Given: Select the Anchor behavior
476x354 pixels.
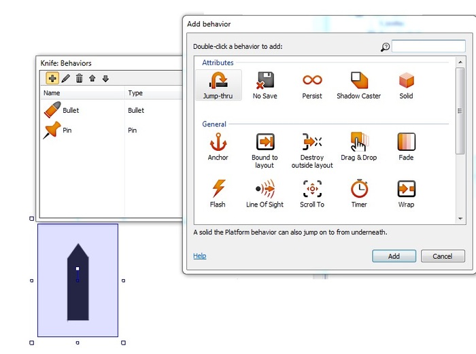Looking at the screenshot, I should point(218,147).
